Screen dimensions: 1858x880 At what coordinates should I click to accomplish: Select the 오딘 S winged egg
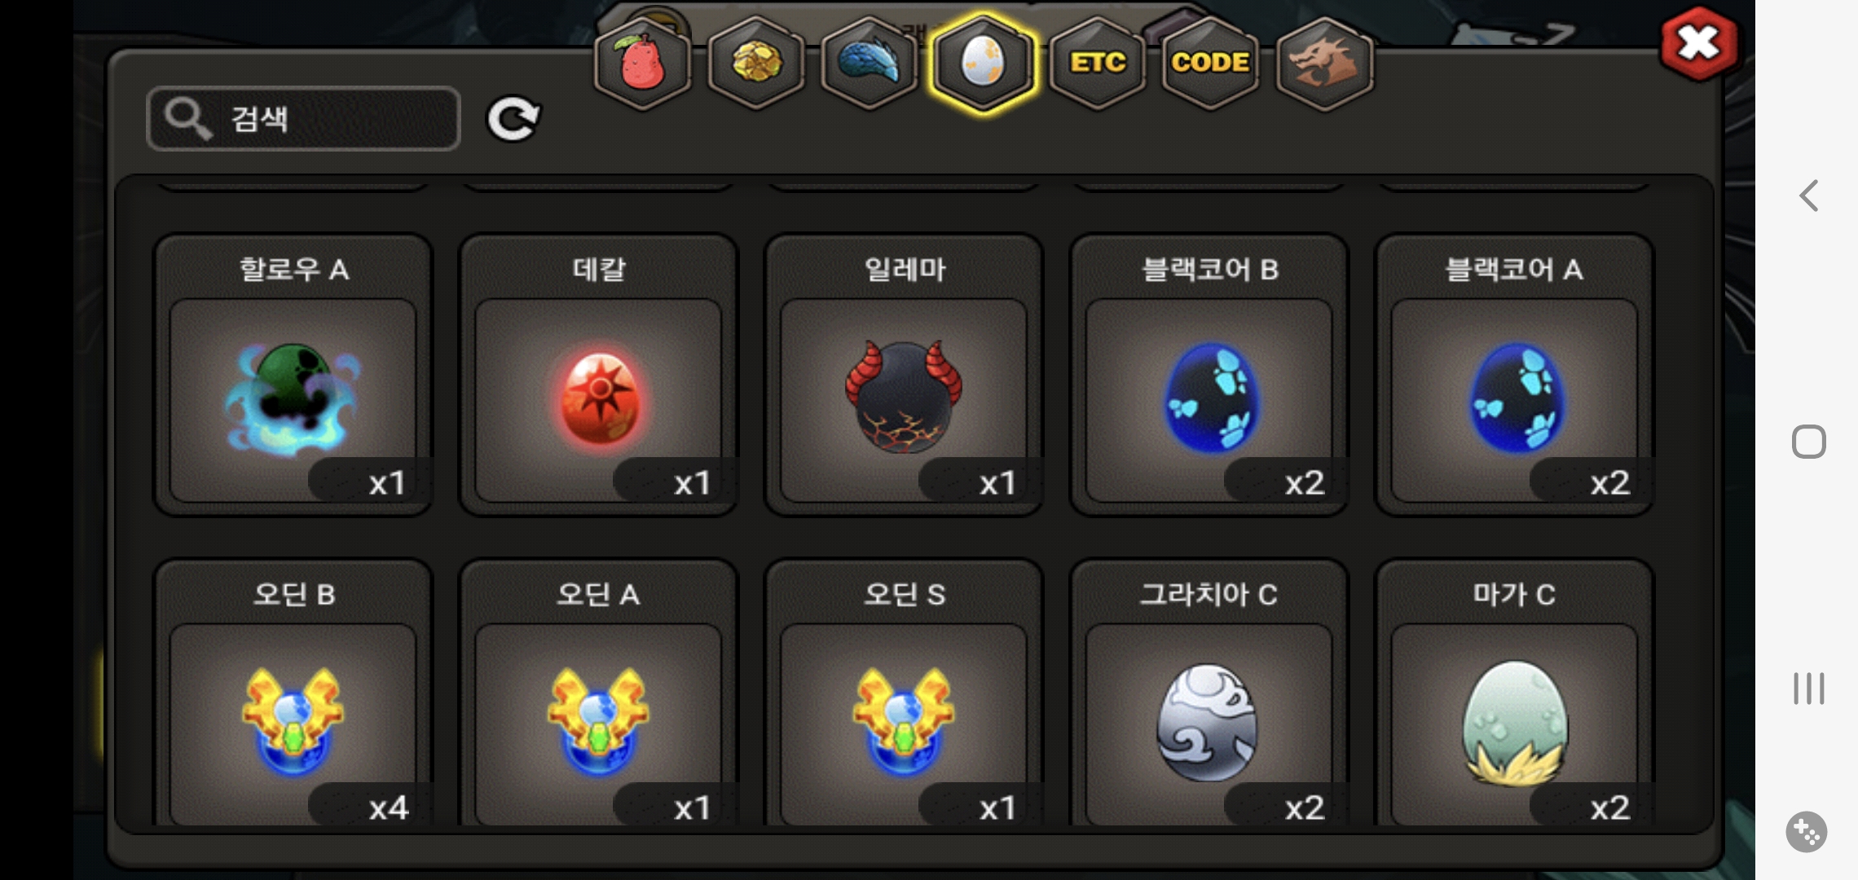click(x=904, y=693)
